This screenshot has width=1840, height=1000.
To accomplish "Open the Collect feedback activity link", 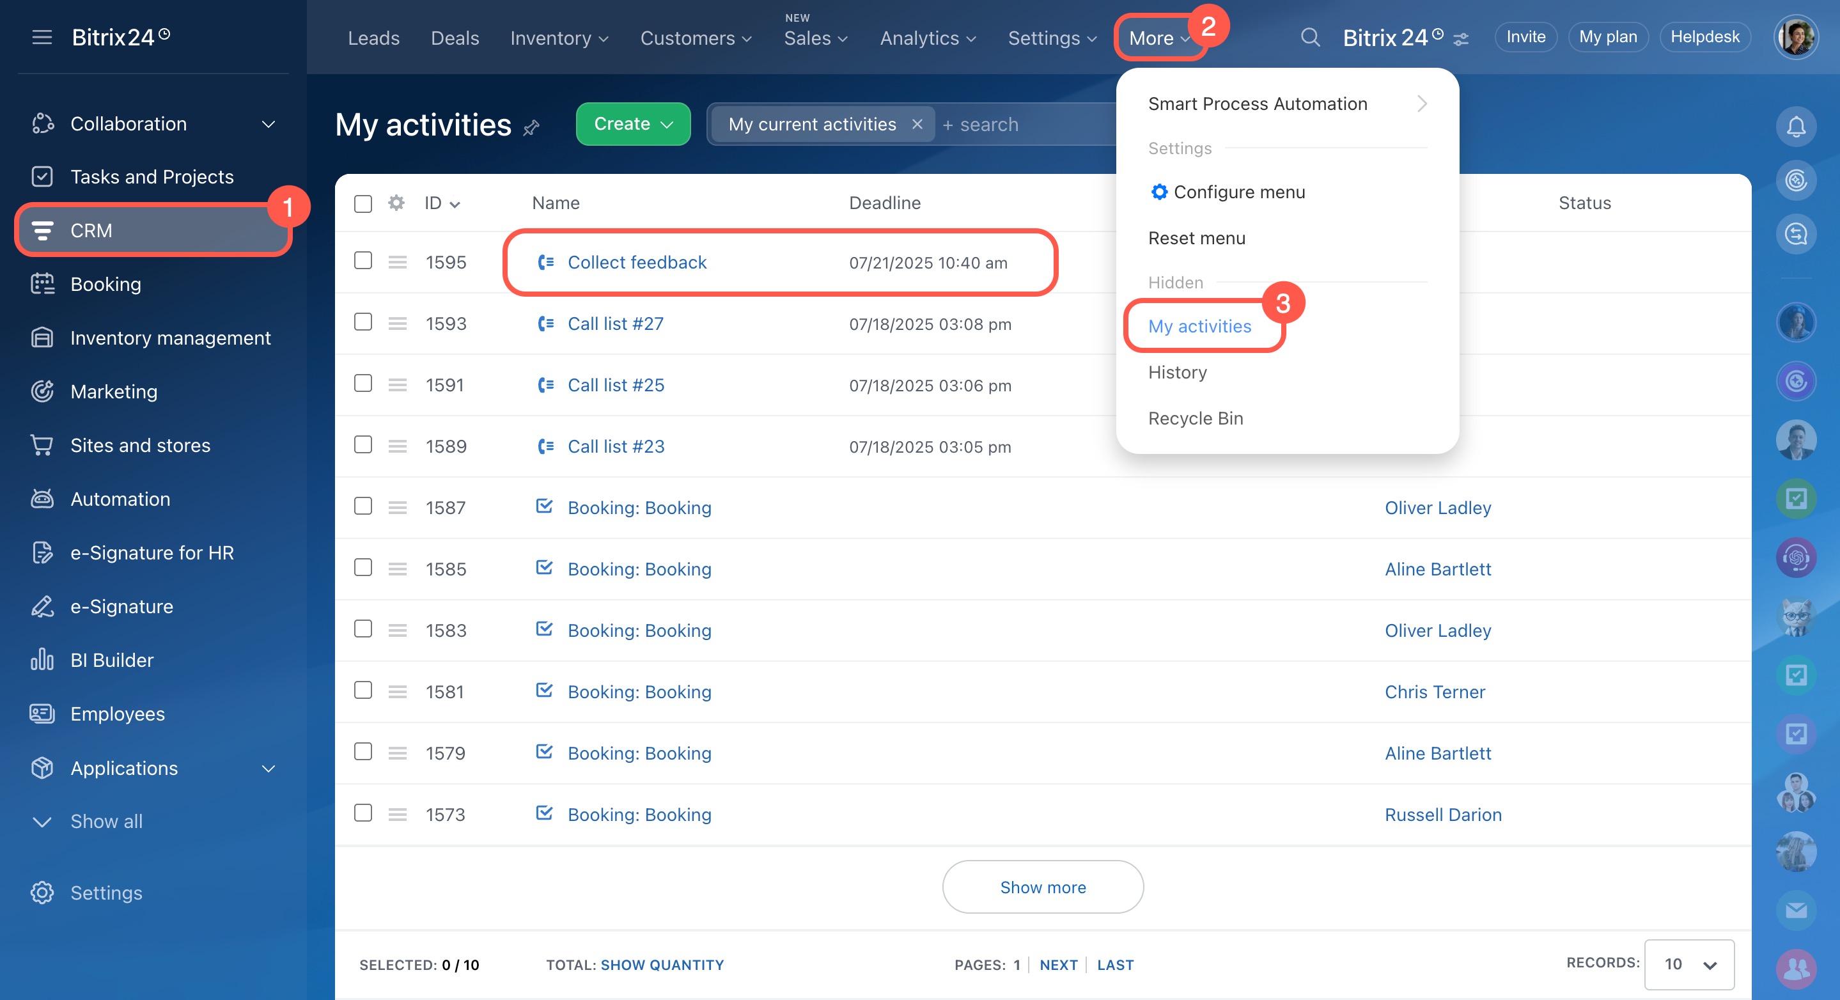I will pos(636,262).
